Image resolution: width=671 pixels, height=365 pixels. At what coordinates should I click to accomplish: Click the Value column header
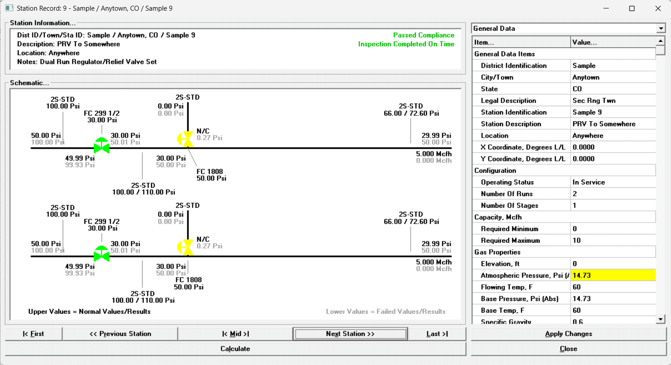click(x=613, y=42)
